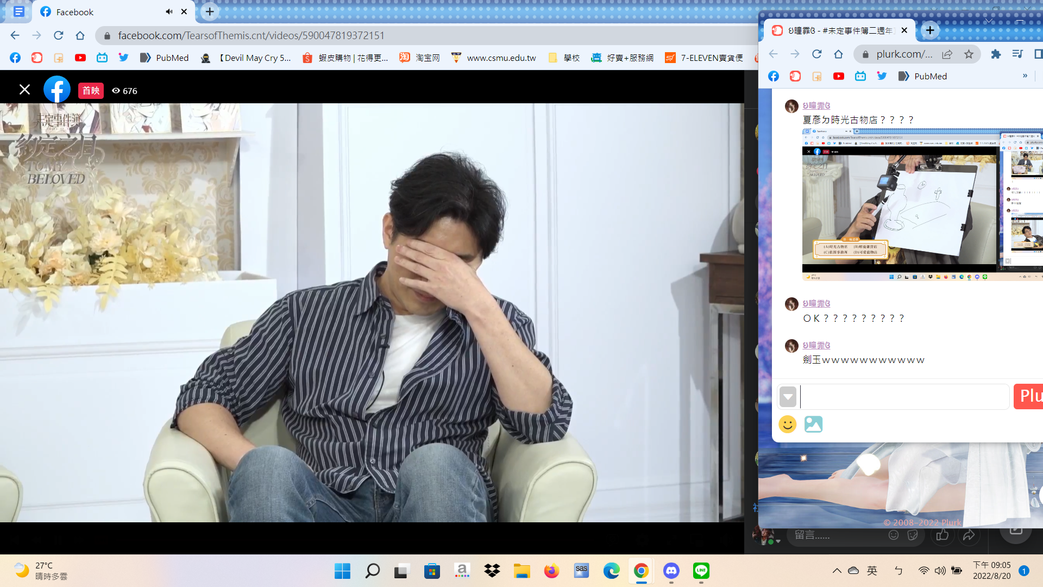Reload the Facebook page

(x=58, y=35)
